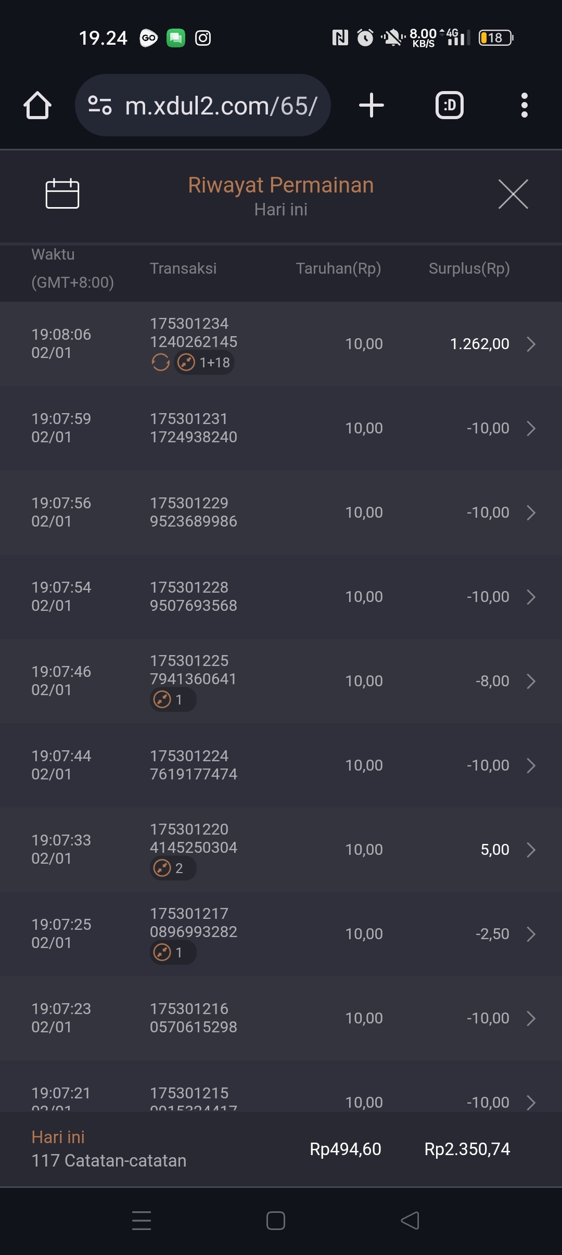Image resolution: width=562 pixels, height=1255 pixels.
Task: Tap the badge labeled 2 under 4145250304
Action: click(173, 868)
